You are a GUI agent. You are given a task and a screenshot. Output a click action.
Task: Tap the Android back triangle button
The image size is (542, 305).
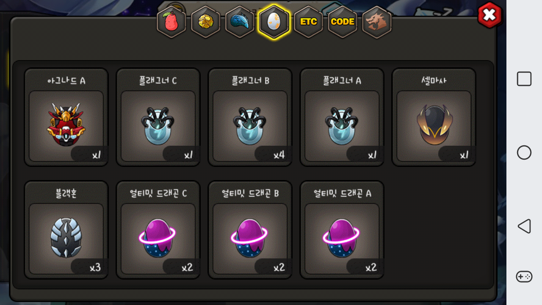(524, 226)
